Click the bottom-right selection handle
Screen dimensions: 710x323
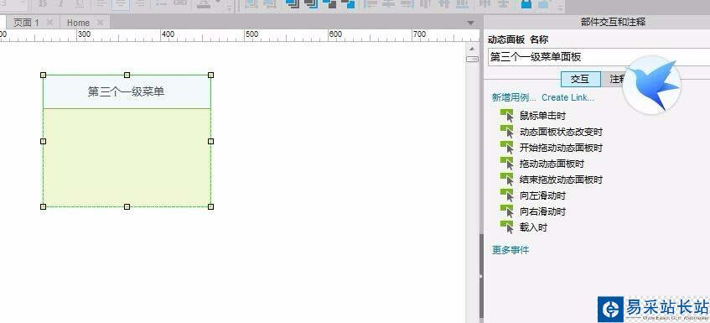coord(210,206)
